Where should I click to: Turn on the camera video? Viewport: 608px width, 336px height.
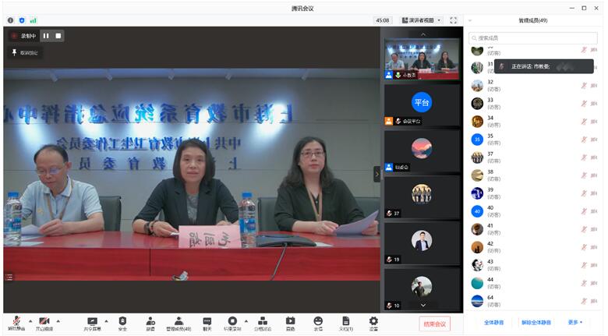[44, 323]
